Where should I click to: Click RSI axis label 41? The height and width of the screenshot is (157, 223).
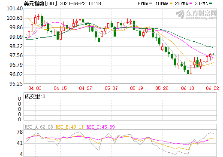tap(20, 143)
